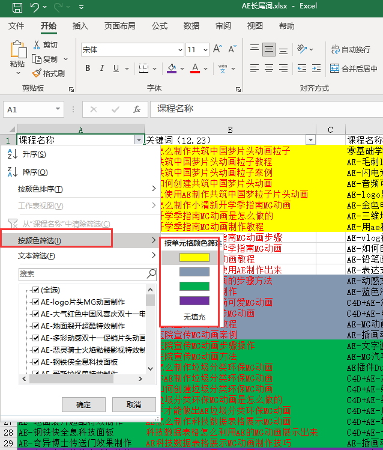Click the Undo arrow icon

[x=35, y=7]
